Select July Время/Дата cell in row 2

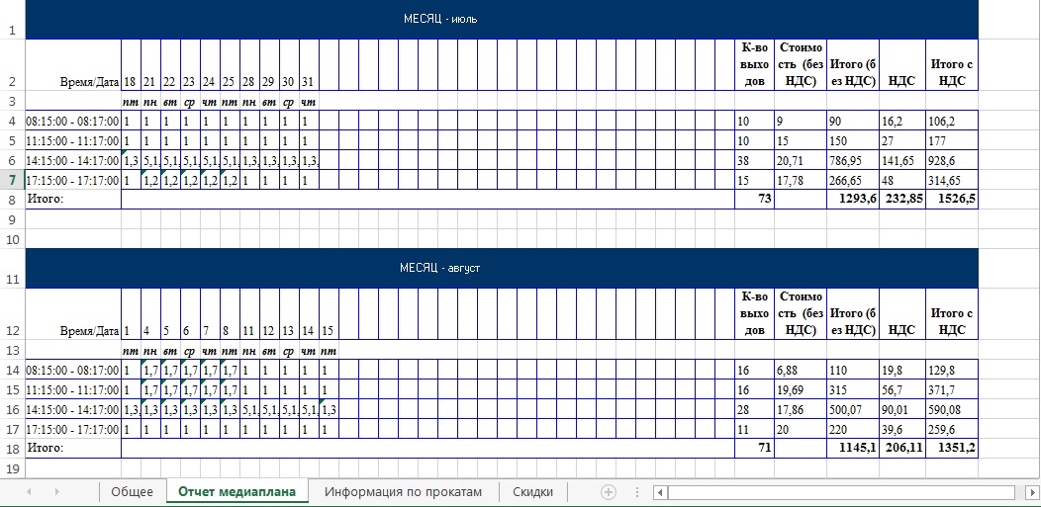coord(73,65)
